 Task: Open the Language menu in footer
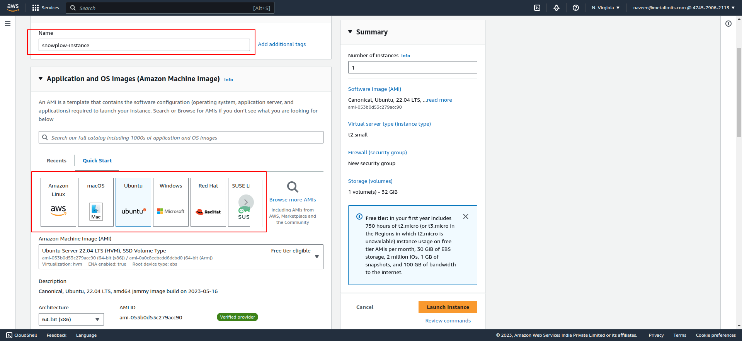86,335
